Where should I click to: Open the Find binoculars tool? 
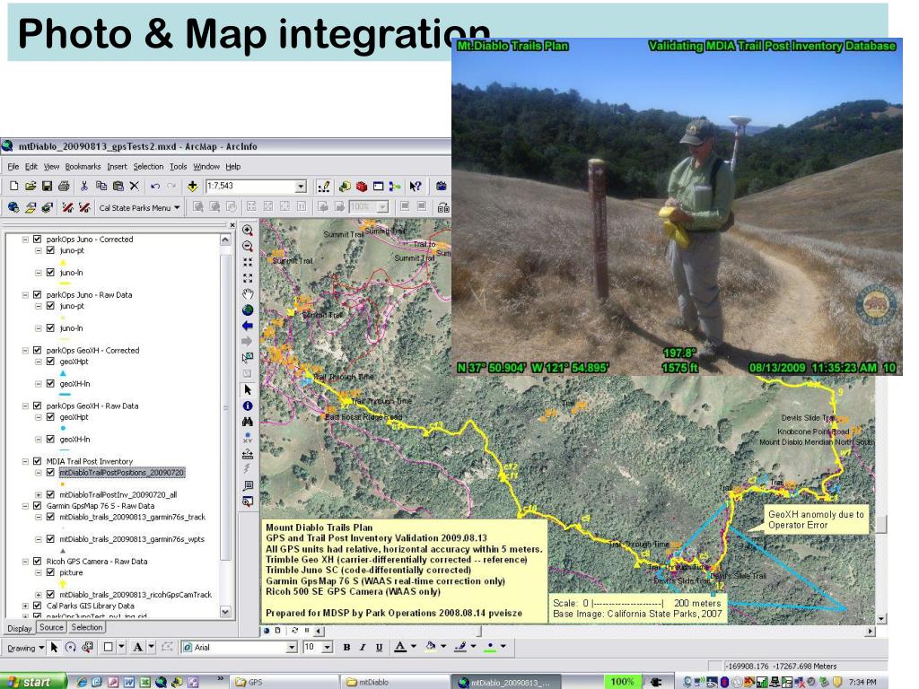(248, 422)
